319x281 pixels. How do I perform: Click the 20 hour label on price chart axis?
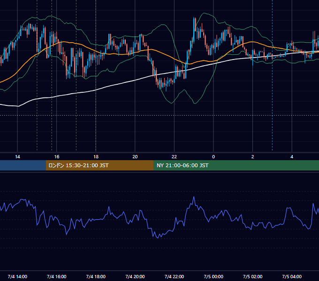click(135, 157)
